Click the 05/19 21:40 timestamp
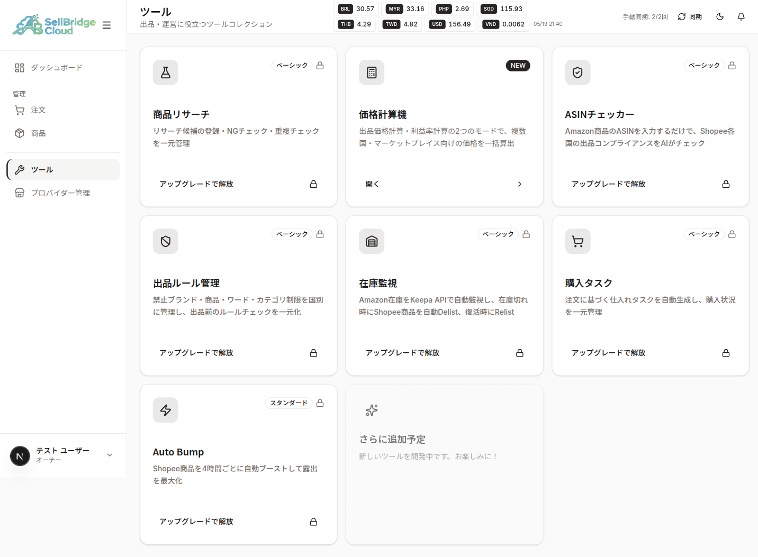This screenshot has height=557, width=758. pyautogui.click(x=548, y=24)
